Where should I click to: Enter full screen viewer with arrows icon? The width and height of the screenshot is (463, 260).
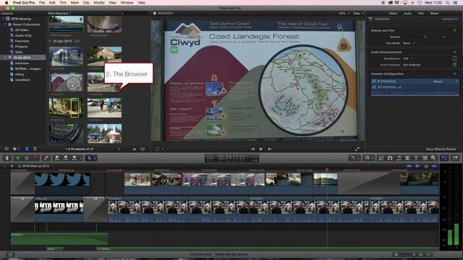[x=357, y=149]
